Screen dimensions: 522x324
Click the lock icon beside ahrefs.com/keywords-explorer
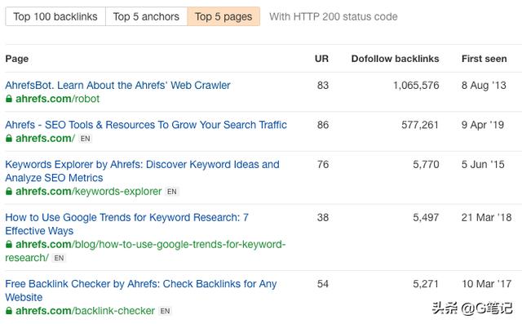click(x=9, y=192)
